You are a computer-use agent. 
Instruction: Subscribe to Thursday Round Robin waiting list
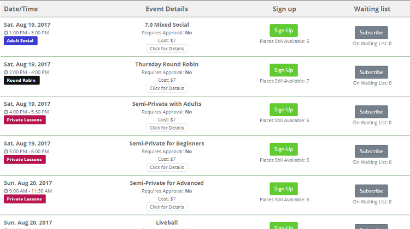pos(371,73)
